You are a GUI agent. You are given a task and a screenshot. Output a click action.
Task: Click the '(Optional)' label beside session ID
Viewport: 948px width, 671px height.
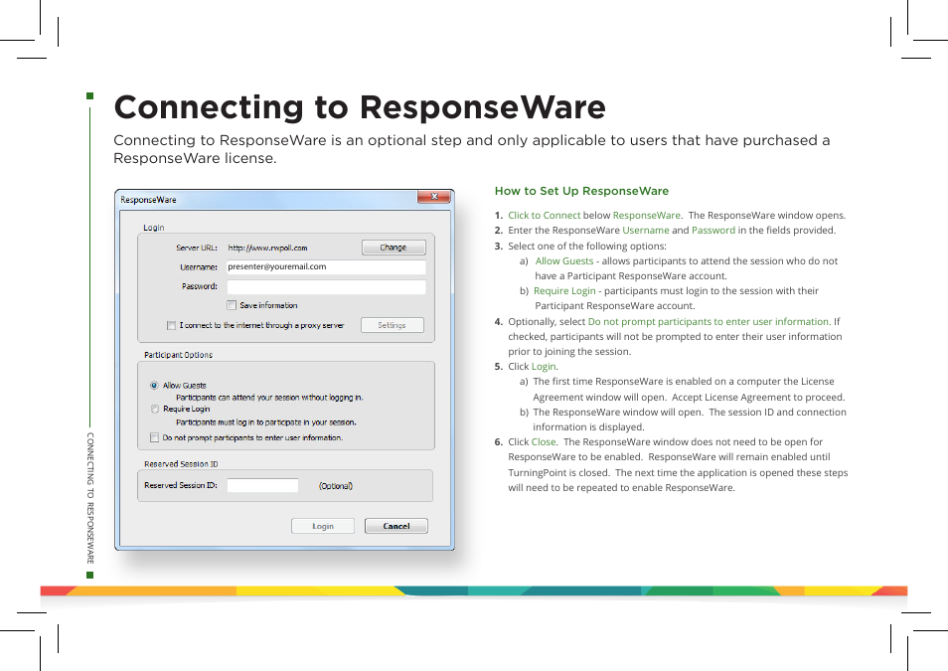click(x=336, y=486)
